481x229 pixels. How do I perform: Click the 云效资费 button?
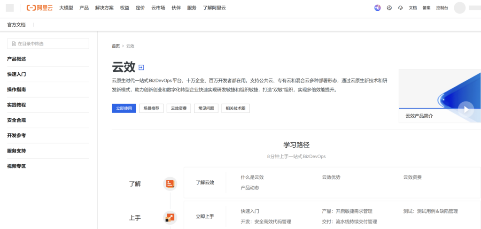179,108
